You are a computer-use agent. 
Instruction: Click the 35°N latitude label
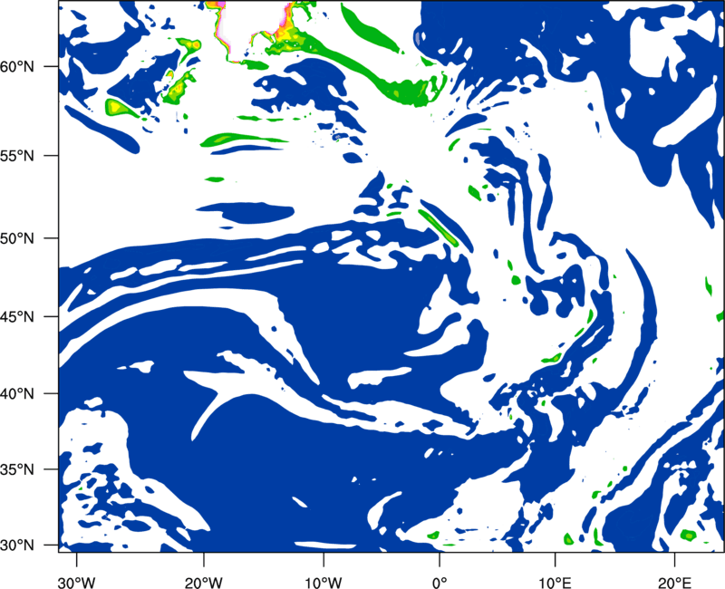[17, 469]
